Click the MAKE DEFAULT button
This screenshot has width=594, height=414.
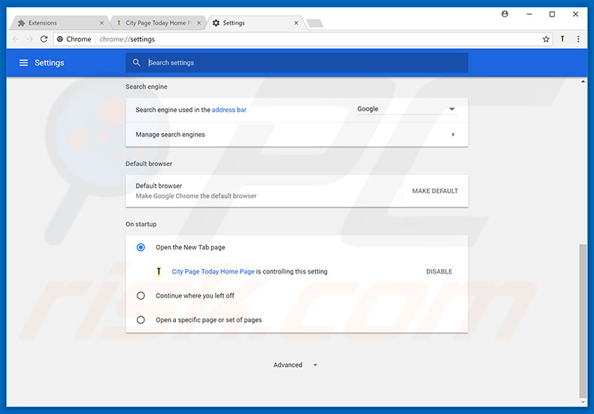tap(435, 191)
